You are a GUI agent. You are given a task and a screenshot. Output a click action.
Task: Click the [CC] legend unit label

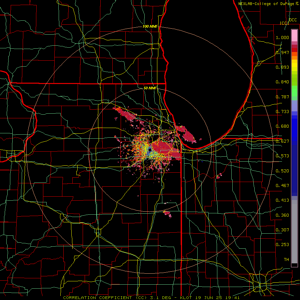point(285,23)
